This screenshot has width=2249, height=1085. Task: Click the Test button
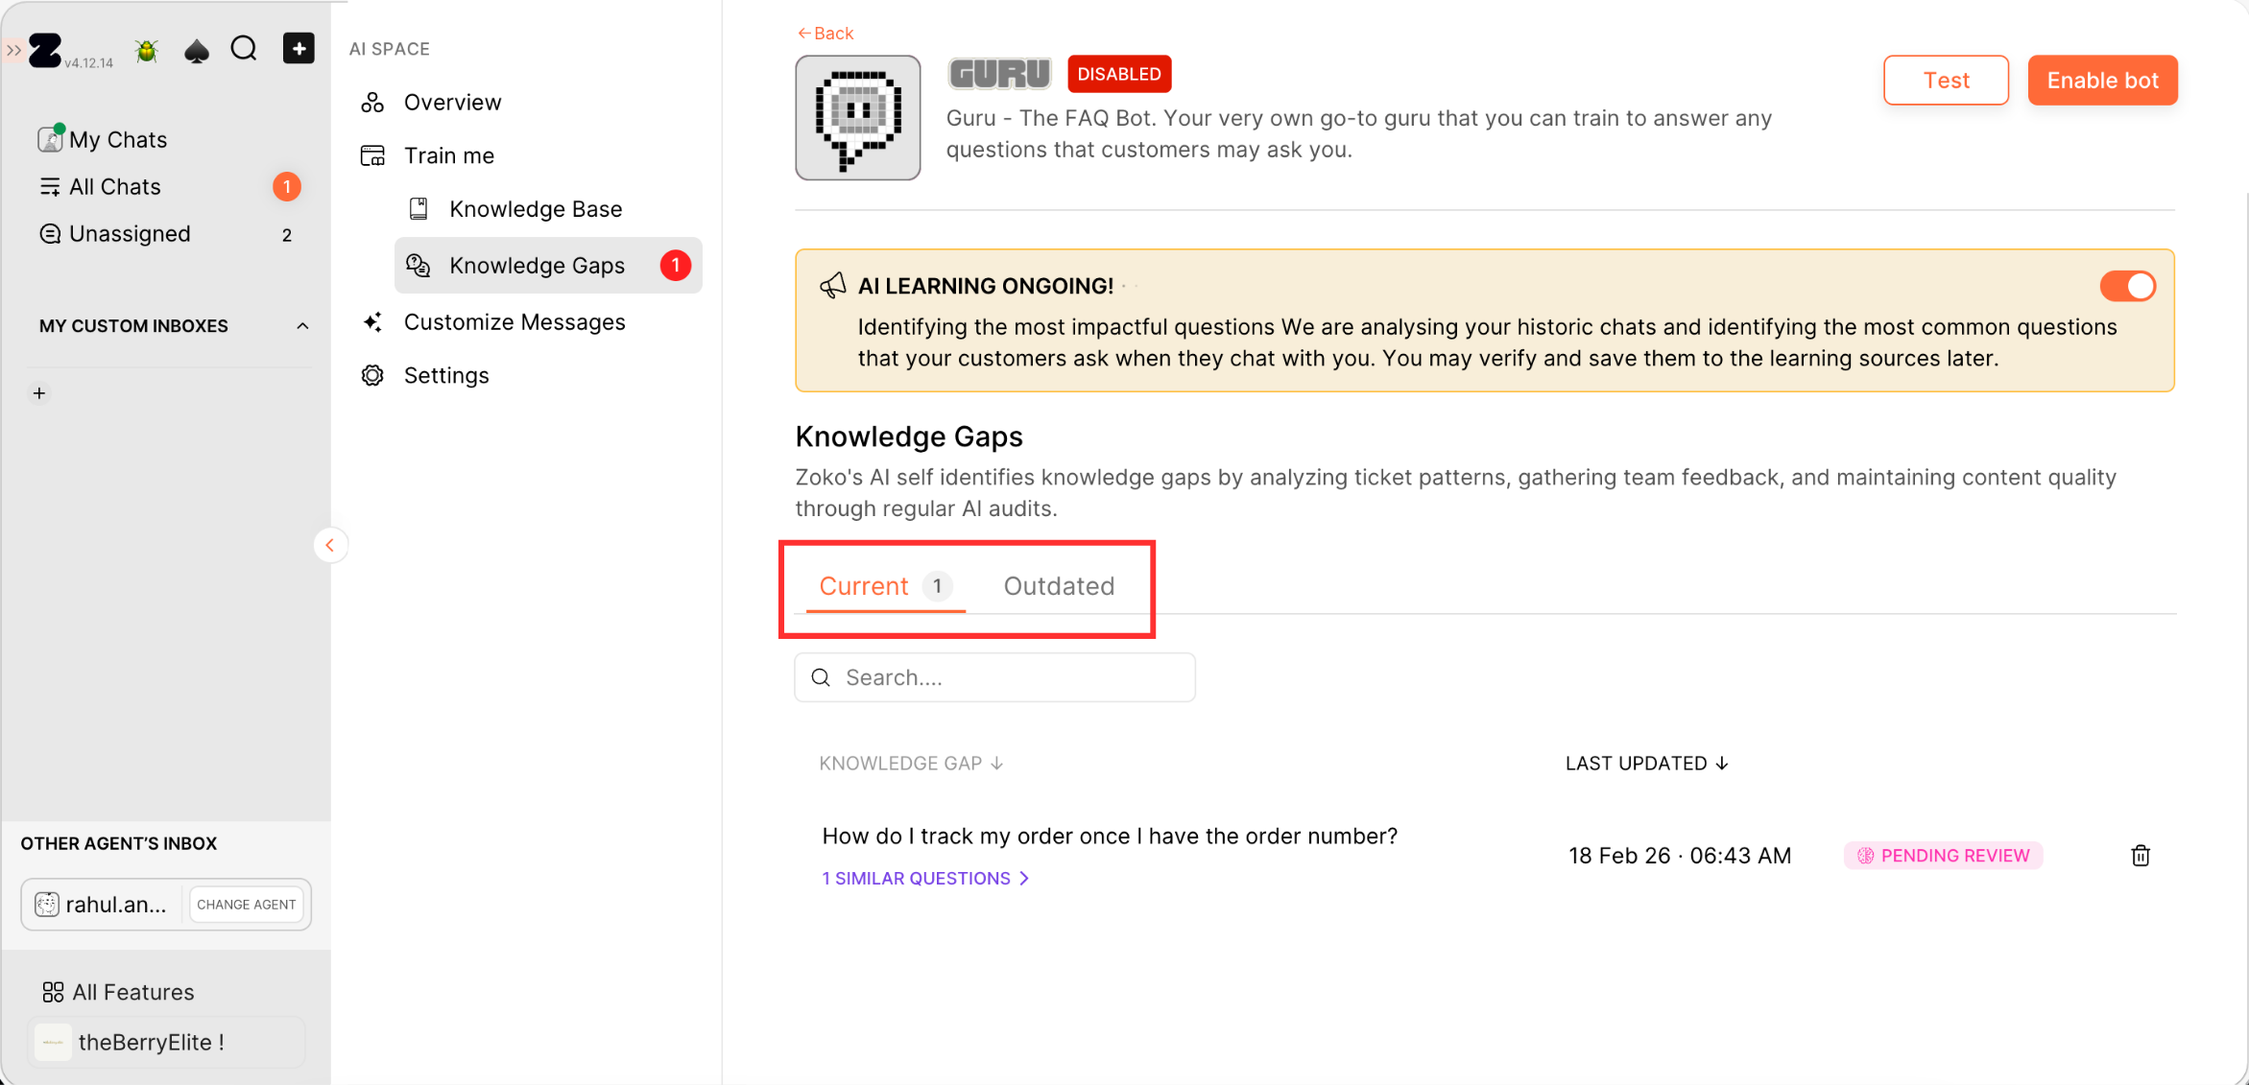point(1945,81)
